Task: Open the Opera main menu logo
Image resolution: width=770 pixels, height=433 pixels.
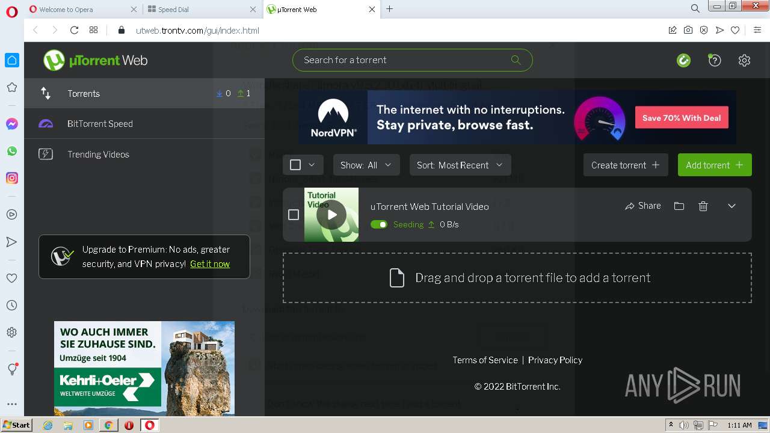Action: pos(11,11)
